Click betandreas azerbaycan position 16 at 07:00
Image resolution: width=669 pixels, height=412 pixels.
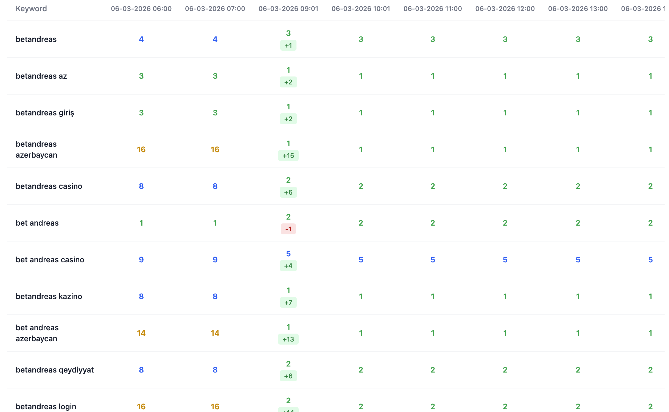pos(215,149)
